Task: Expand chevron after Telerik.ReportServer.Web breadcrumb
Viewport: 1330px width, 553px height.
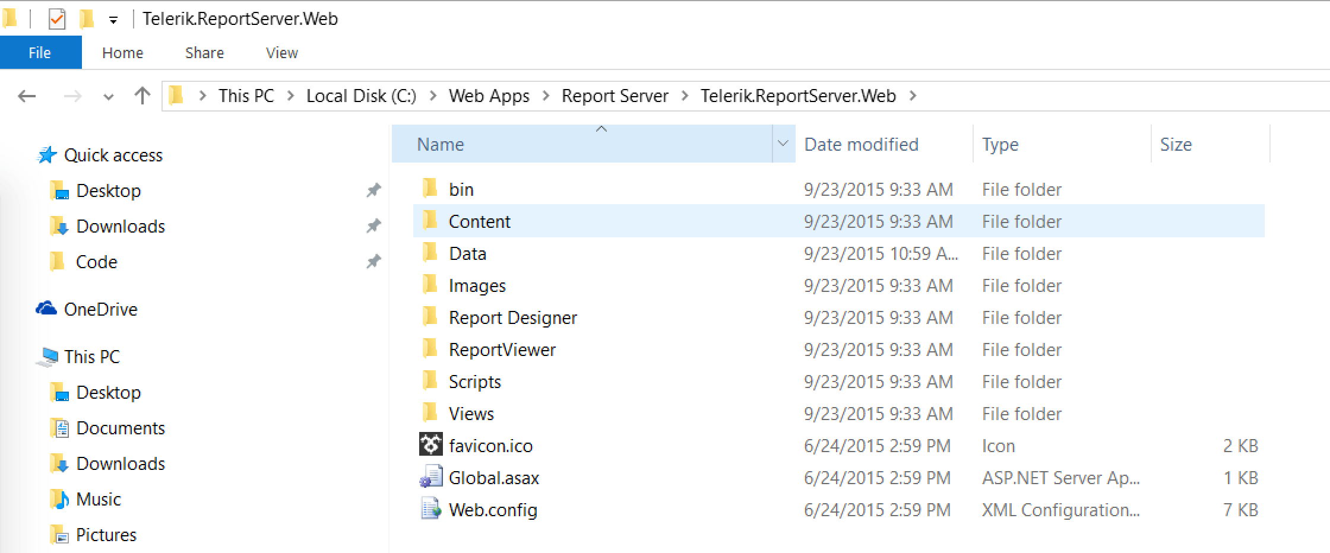Action: click(x=913, y=96)
